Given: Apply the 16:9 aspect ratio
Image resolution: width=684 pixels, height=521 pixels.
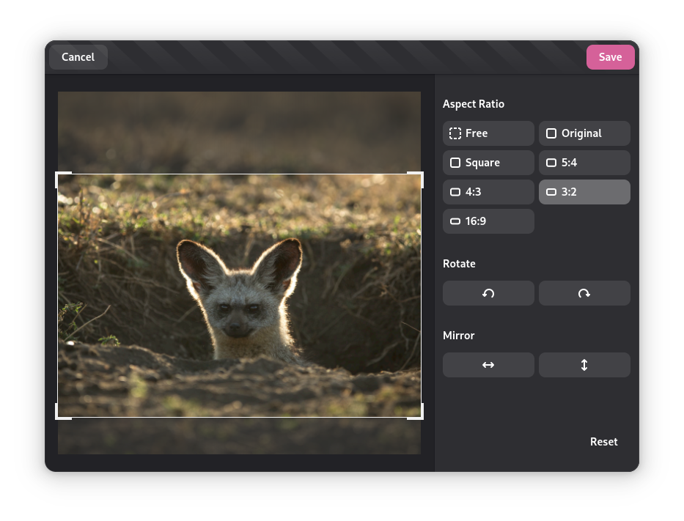Looking at the screenshot, I should pos(488,221).
